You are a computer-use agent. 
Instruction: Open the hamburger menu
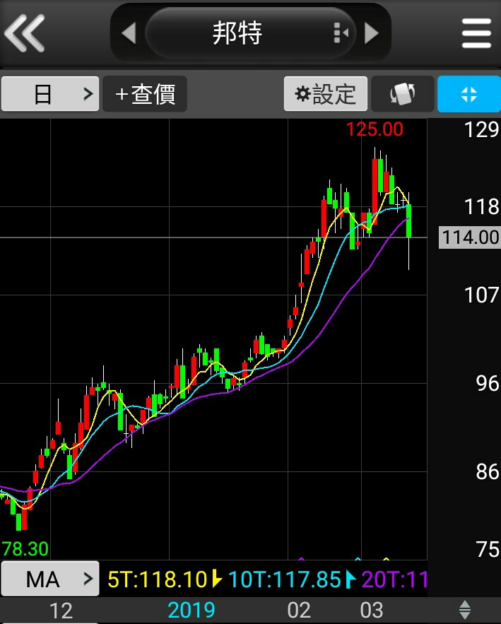click(x=476, y=33)
